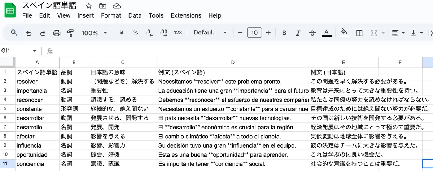This screenshot has width=433, height=171.
Task: Open the move to folder icon
Action: (x=102, y=6)
